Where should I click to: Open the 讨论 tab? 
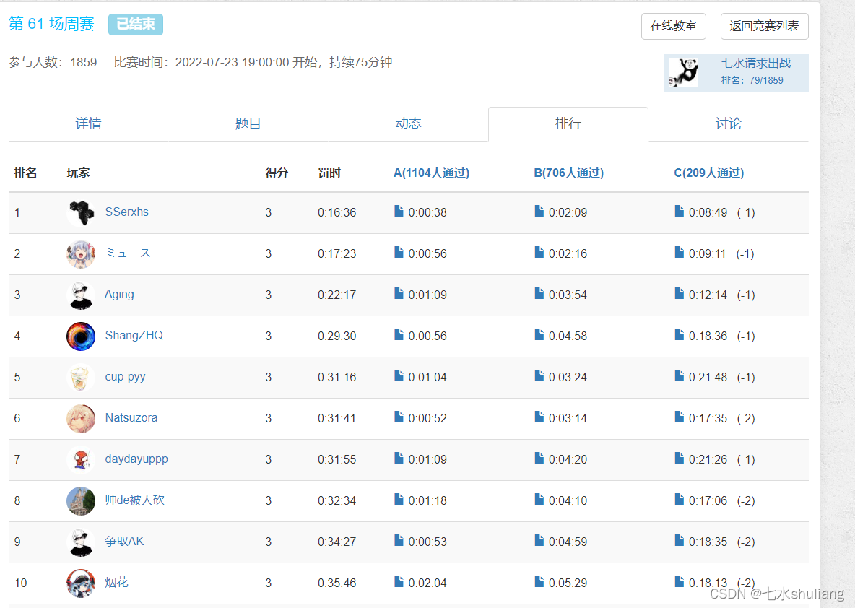point(728,123)
